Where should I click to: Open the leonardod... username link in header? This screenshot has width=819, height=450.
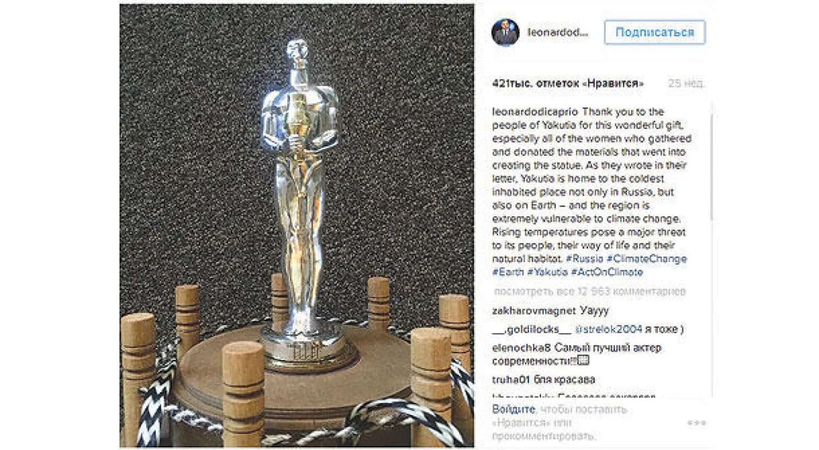tap(557, 32)
